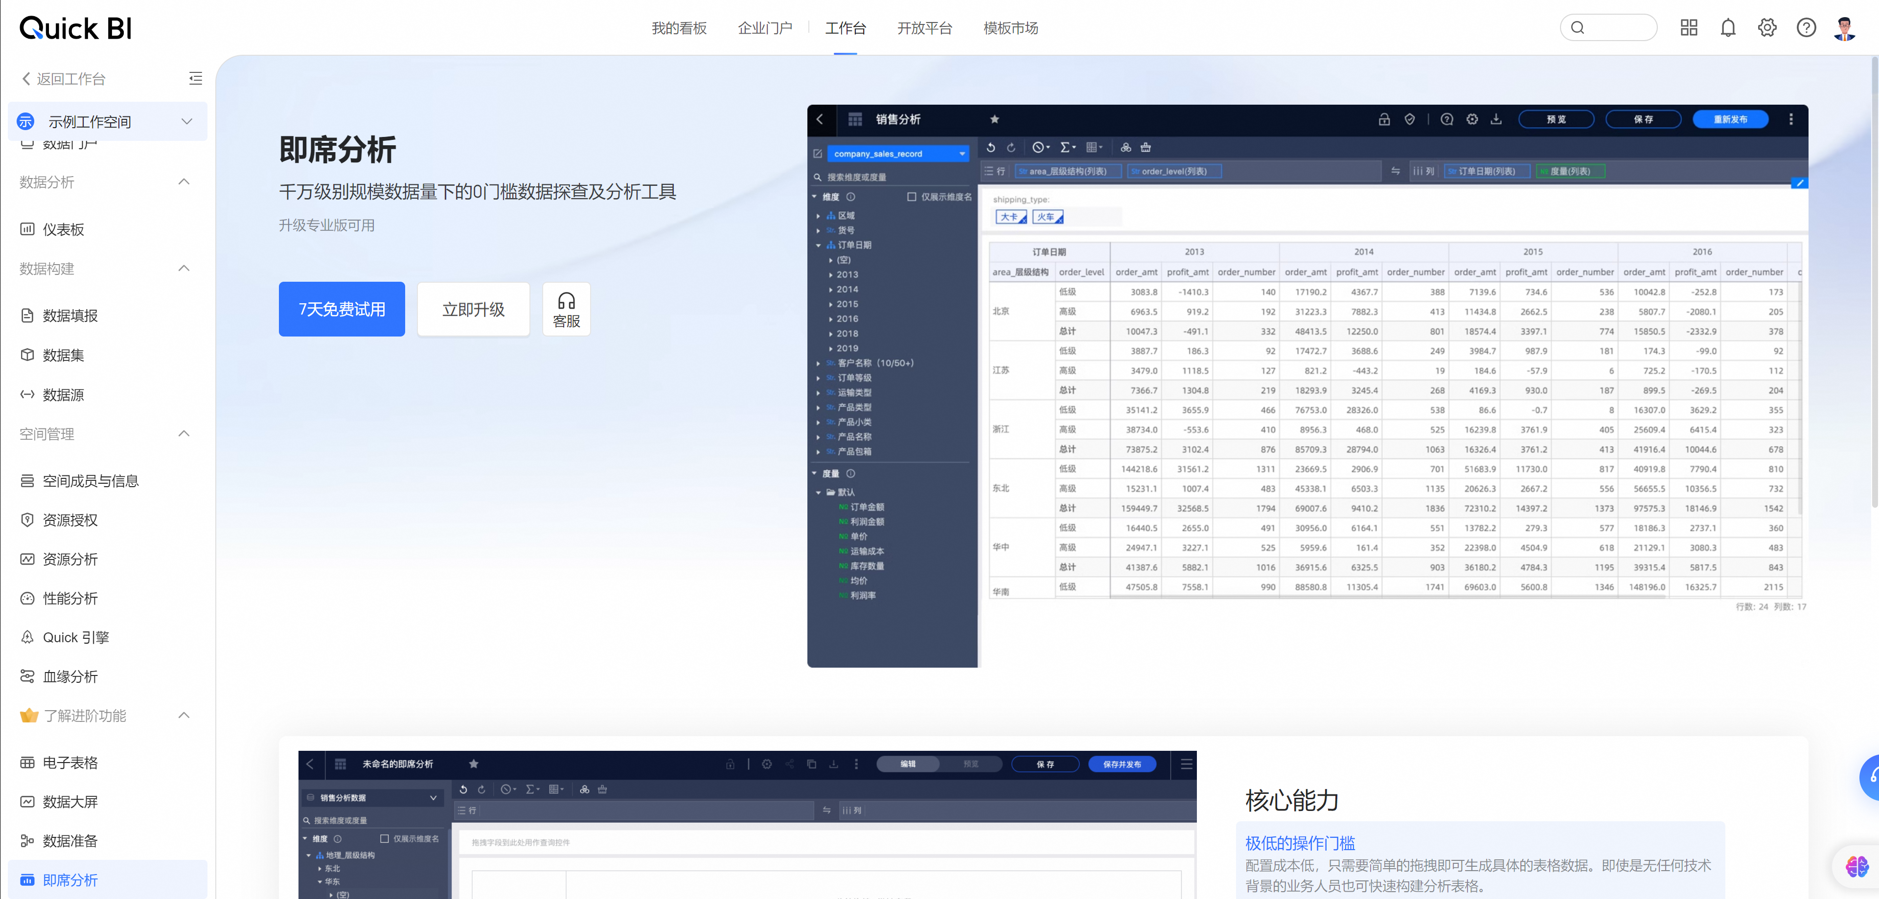Click 立即升级 button
Image resolution: width=1879 pixels, height=899 pixels.
tap(473, 309)
